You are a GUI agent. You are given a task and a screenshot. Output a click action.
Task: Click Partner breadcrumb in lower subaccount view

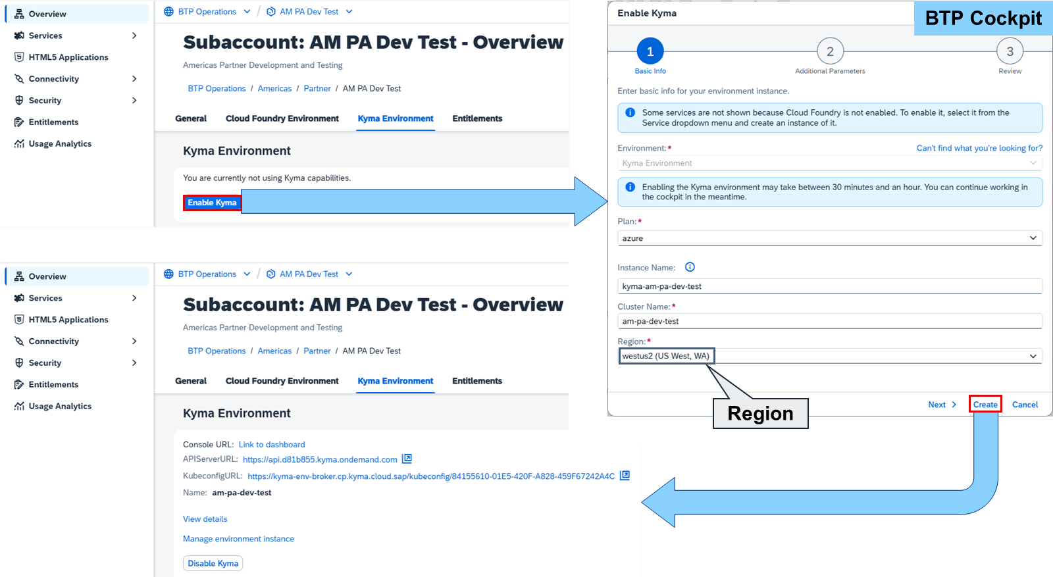pos(317,351)
